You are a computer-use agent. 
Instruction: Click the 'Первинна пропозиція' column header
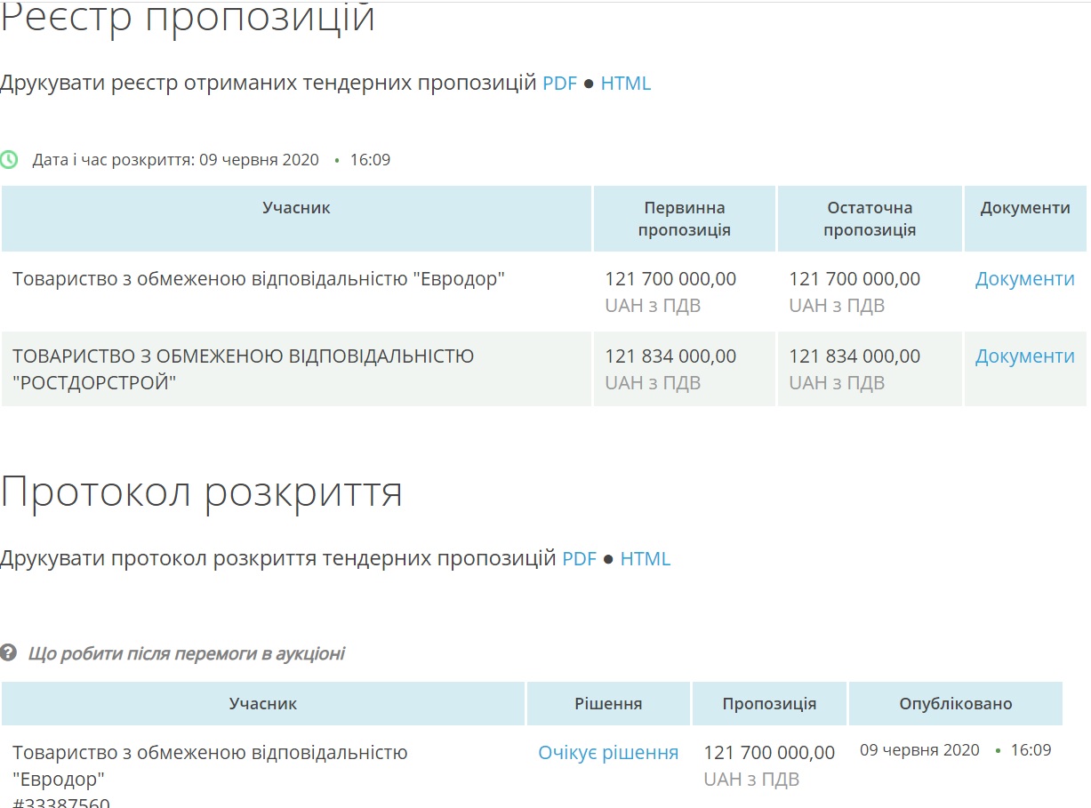[x=684, y=219]
